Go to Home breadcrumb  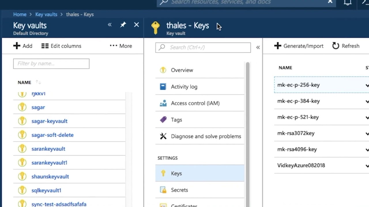point(20,14)
